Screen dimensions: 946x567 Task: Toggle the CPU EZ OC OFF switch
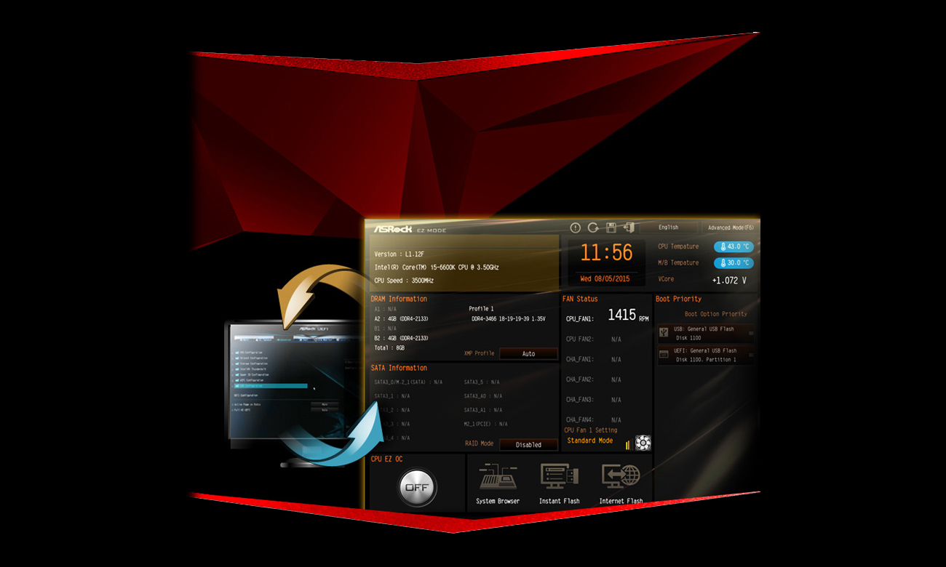point(417,488)
